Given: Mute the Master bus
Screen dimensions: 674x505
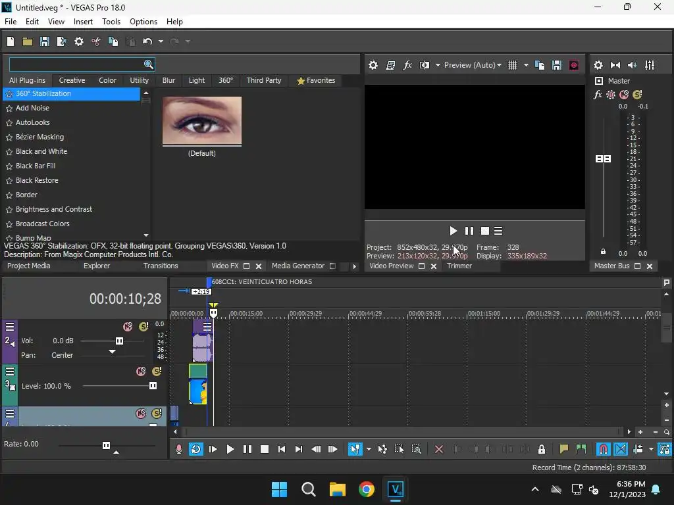Looking at the screenshot, I should (624, 95).
